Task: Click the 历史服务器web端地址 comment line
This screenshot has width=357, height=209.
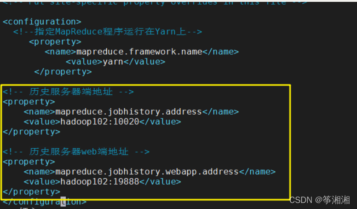Action: click(76, 151)
